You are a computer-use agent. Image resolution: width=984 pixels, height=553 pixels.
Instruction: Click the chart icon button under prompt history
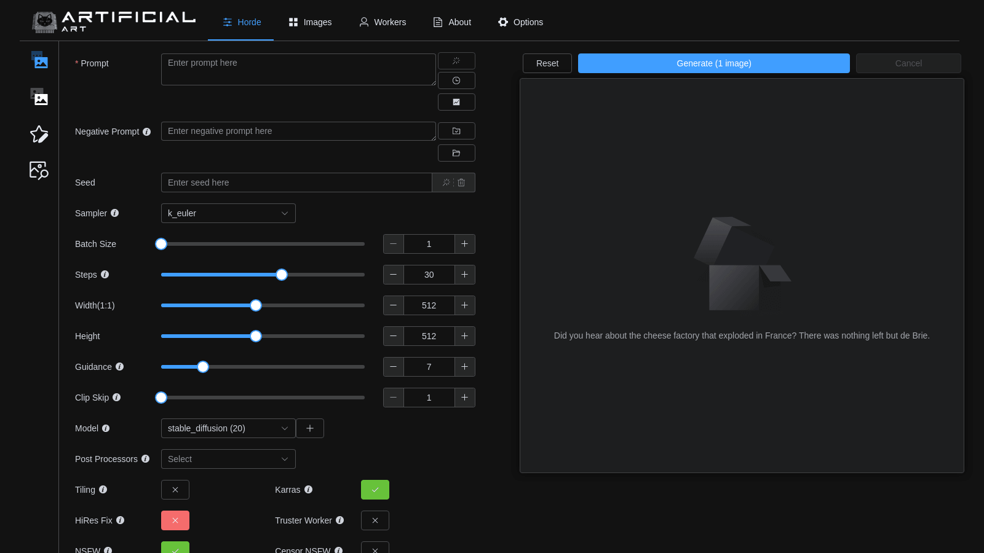(456, 102)
